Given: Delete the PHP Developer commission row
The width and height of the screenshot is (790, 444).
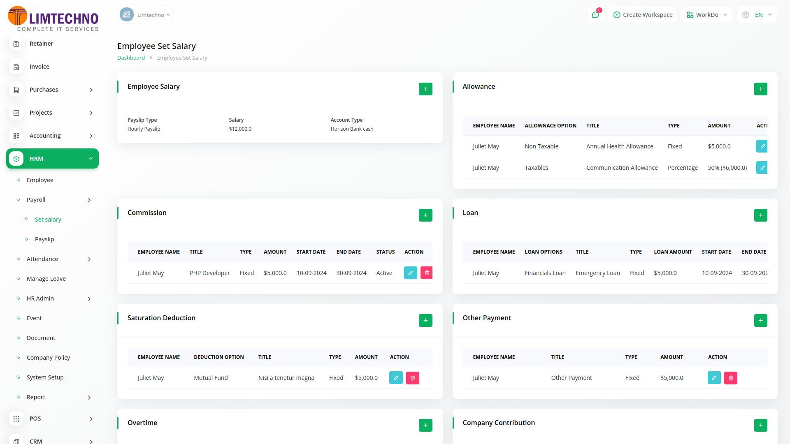Looking at the screenshot, I should coord(427,273).
